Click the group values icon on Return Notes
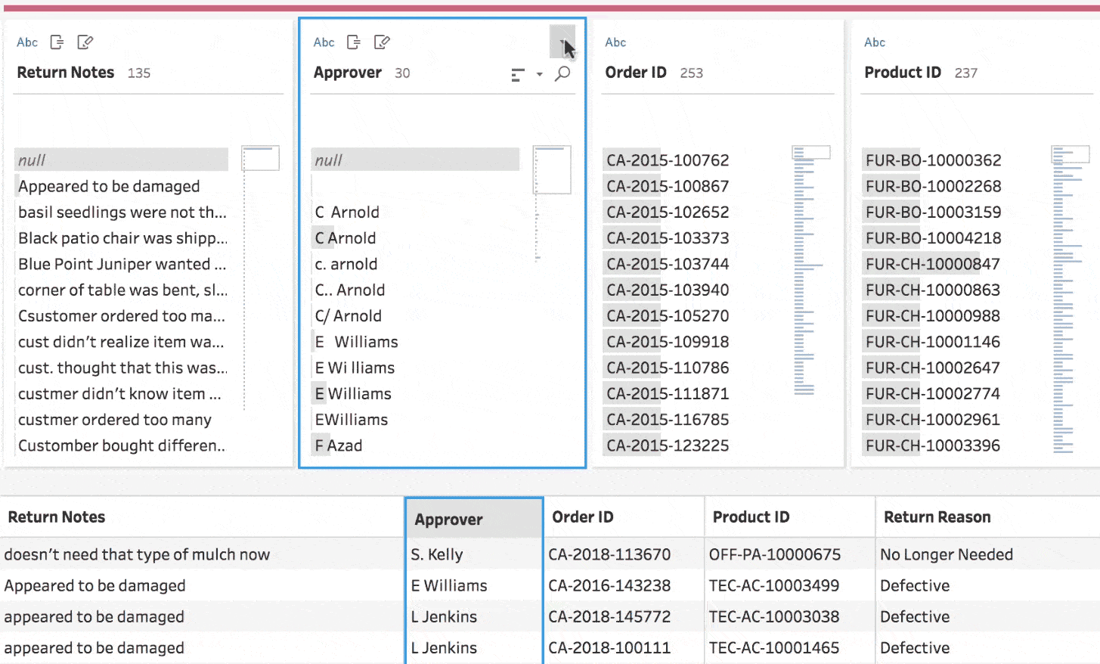The image size is (1100, 664). [x=57, y=42]
